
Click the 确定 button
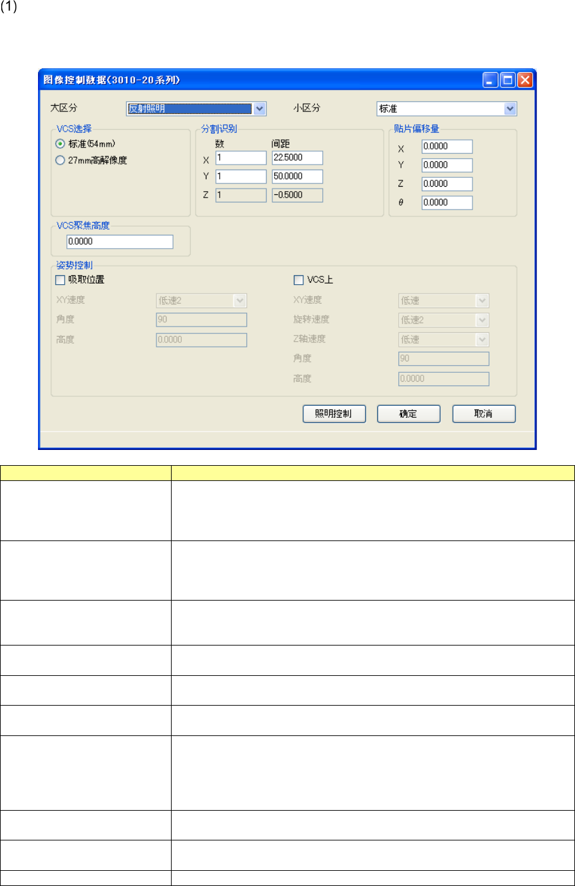tap(408, 414)
